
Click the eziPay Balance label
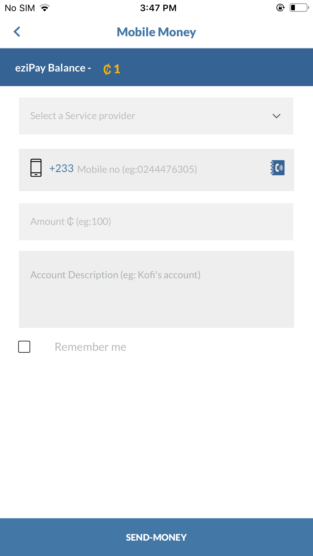tap(53, 68)
